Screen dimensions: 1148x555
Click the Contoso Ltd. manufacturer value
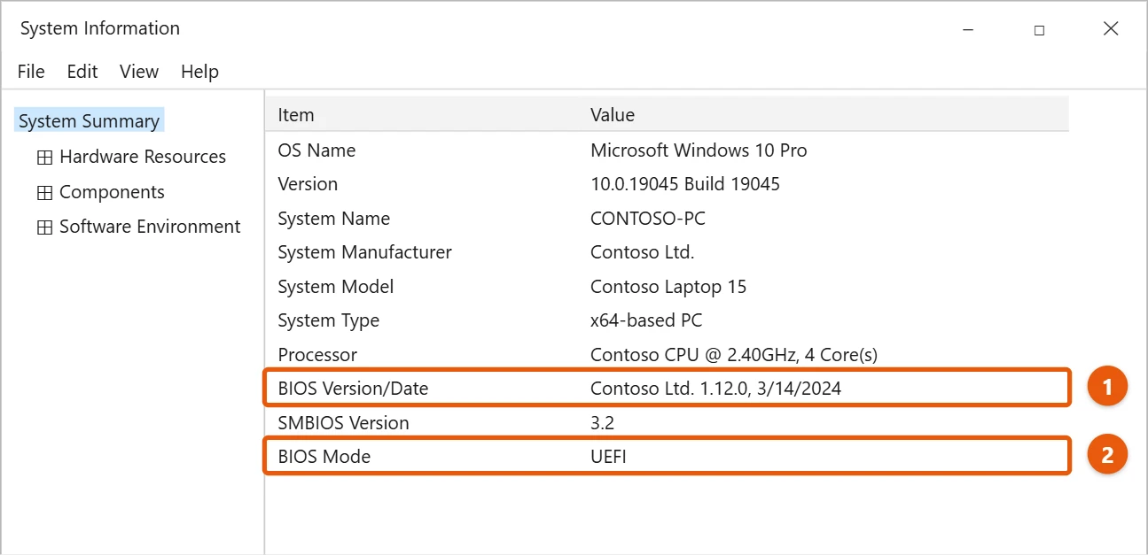pos(642,252)
